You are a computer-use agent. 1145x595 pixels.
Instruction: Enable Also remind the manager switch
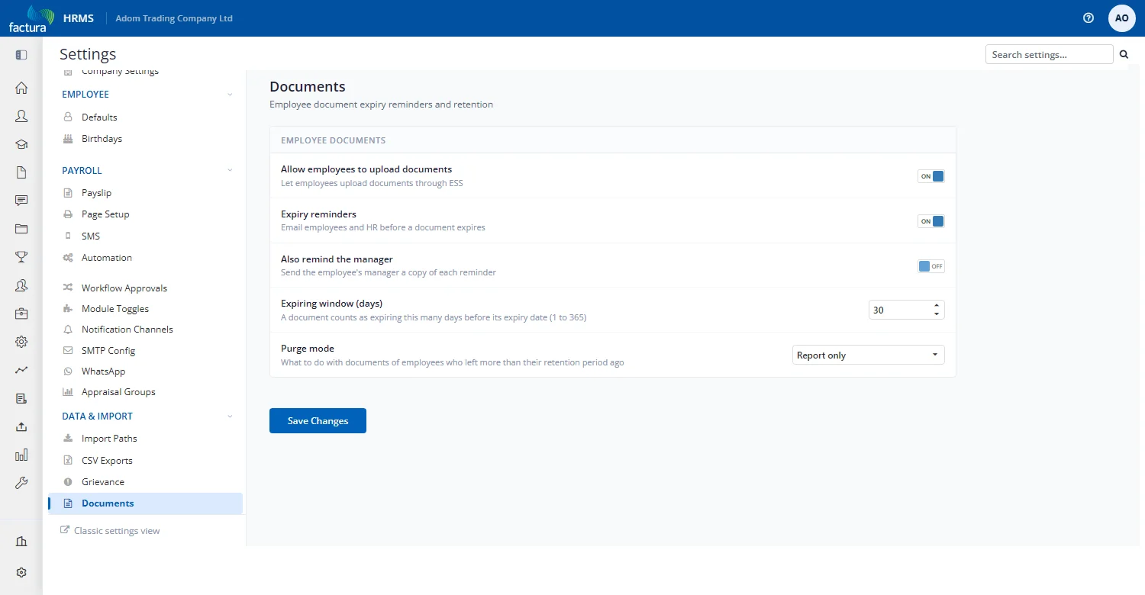931,266
